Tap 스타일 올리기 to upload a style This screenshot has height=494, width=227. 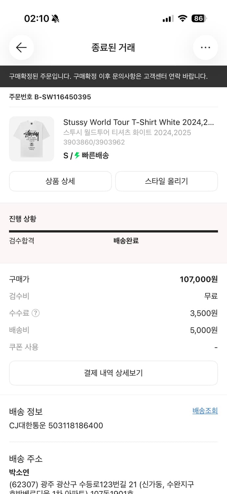[x=166, y=181]
